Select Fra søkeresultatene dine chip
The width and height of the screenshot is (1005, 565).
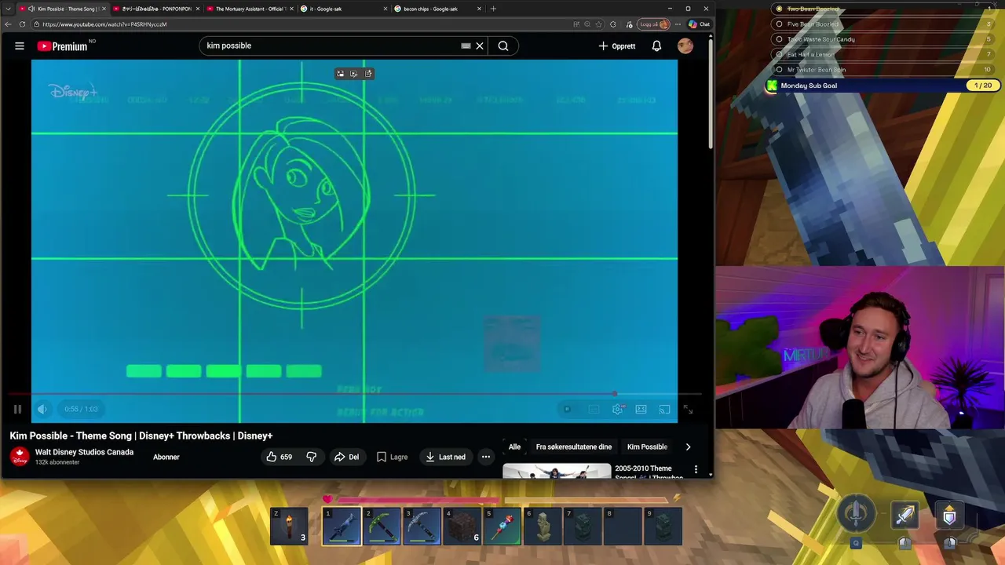[574, 447]
